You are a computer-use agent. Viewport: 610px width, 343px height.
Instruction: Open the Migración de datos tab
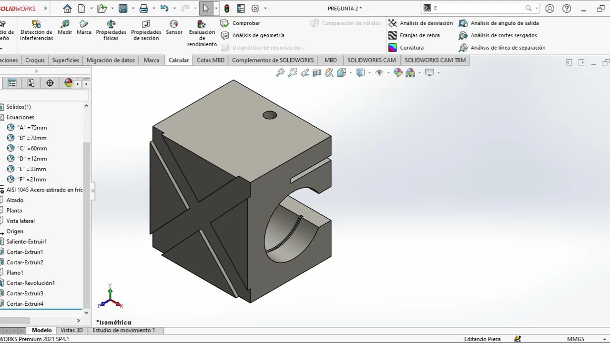[111, 60]
